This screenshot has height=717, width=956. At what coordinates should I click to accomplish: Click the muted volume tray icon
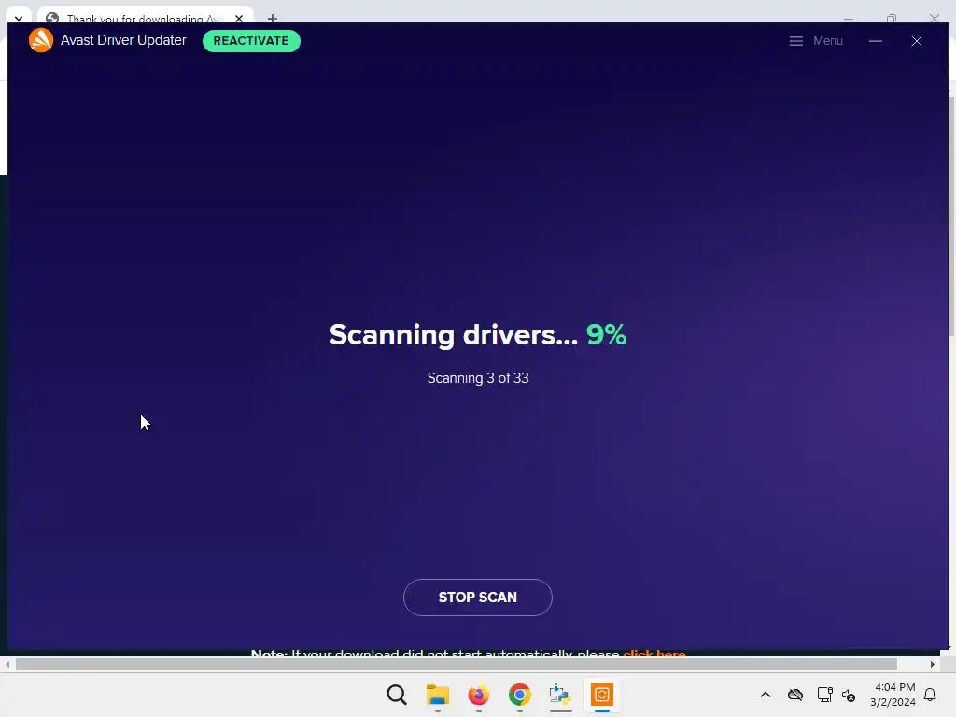(848, 695)
